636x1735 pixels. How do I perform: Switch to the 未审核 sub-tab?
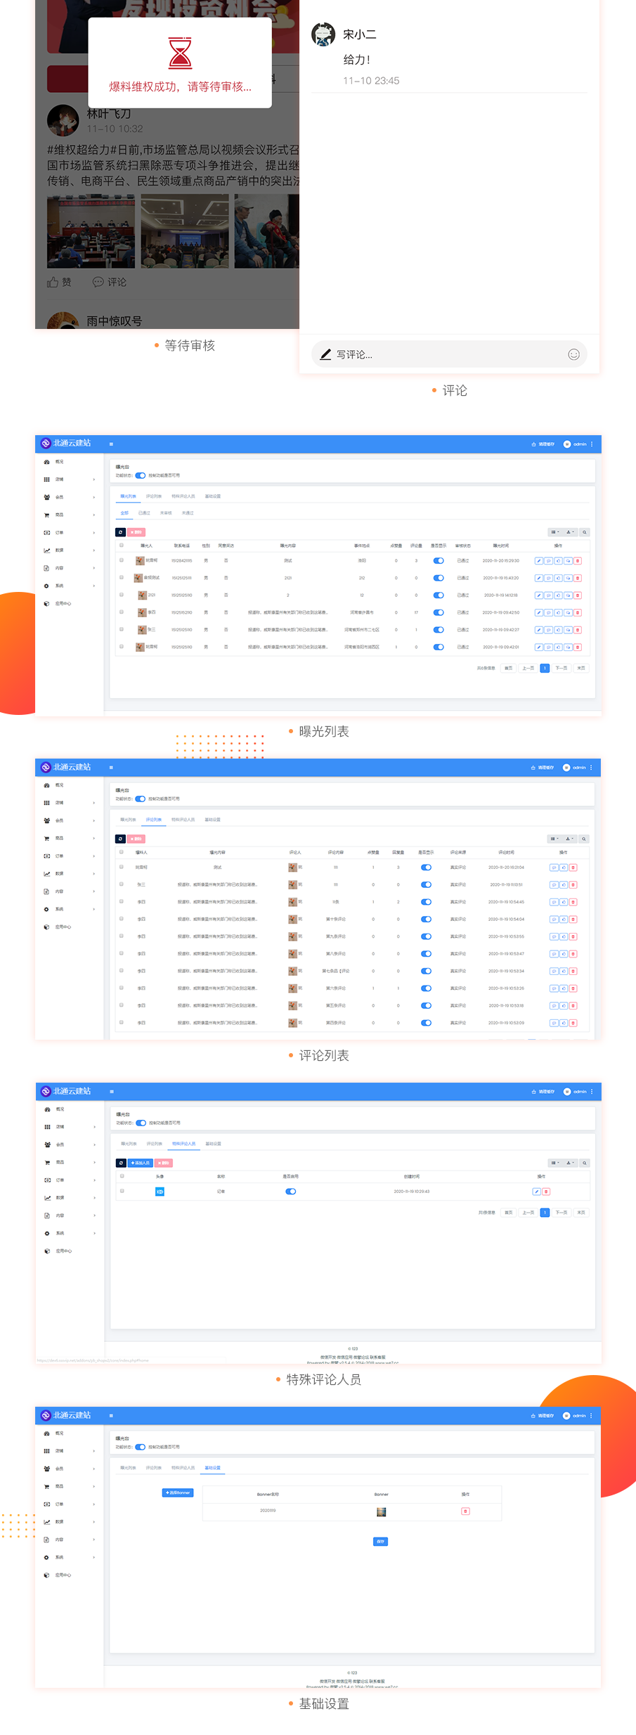pyautogui.click(x=166, y=513)
